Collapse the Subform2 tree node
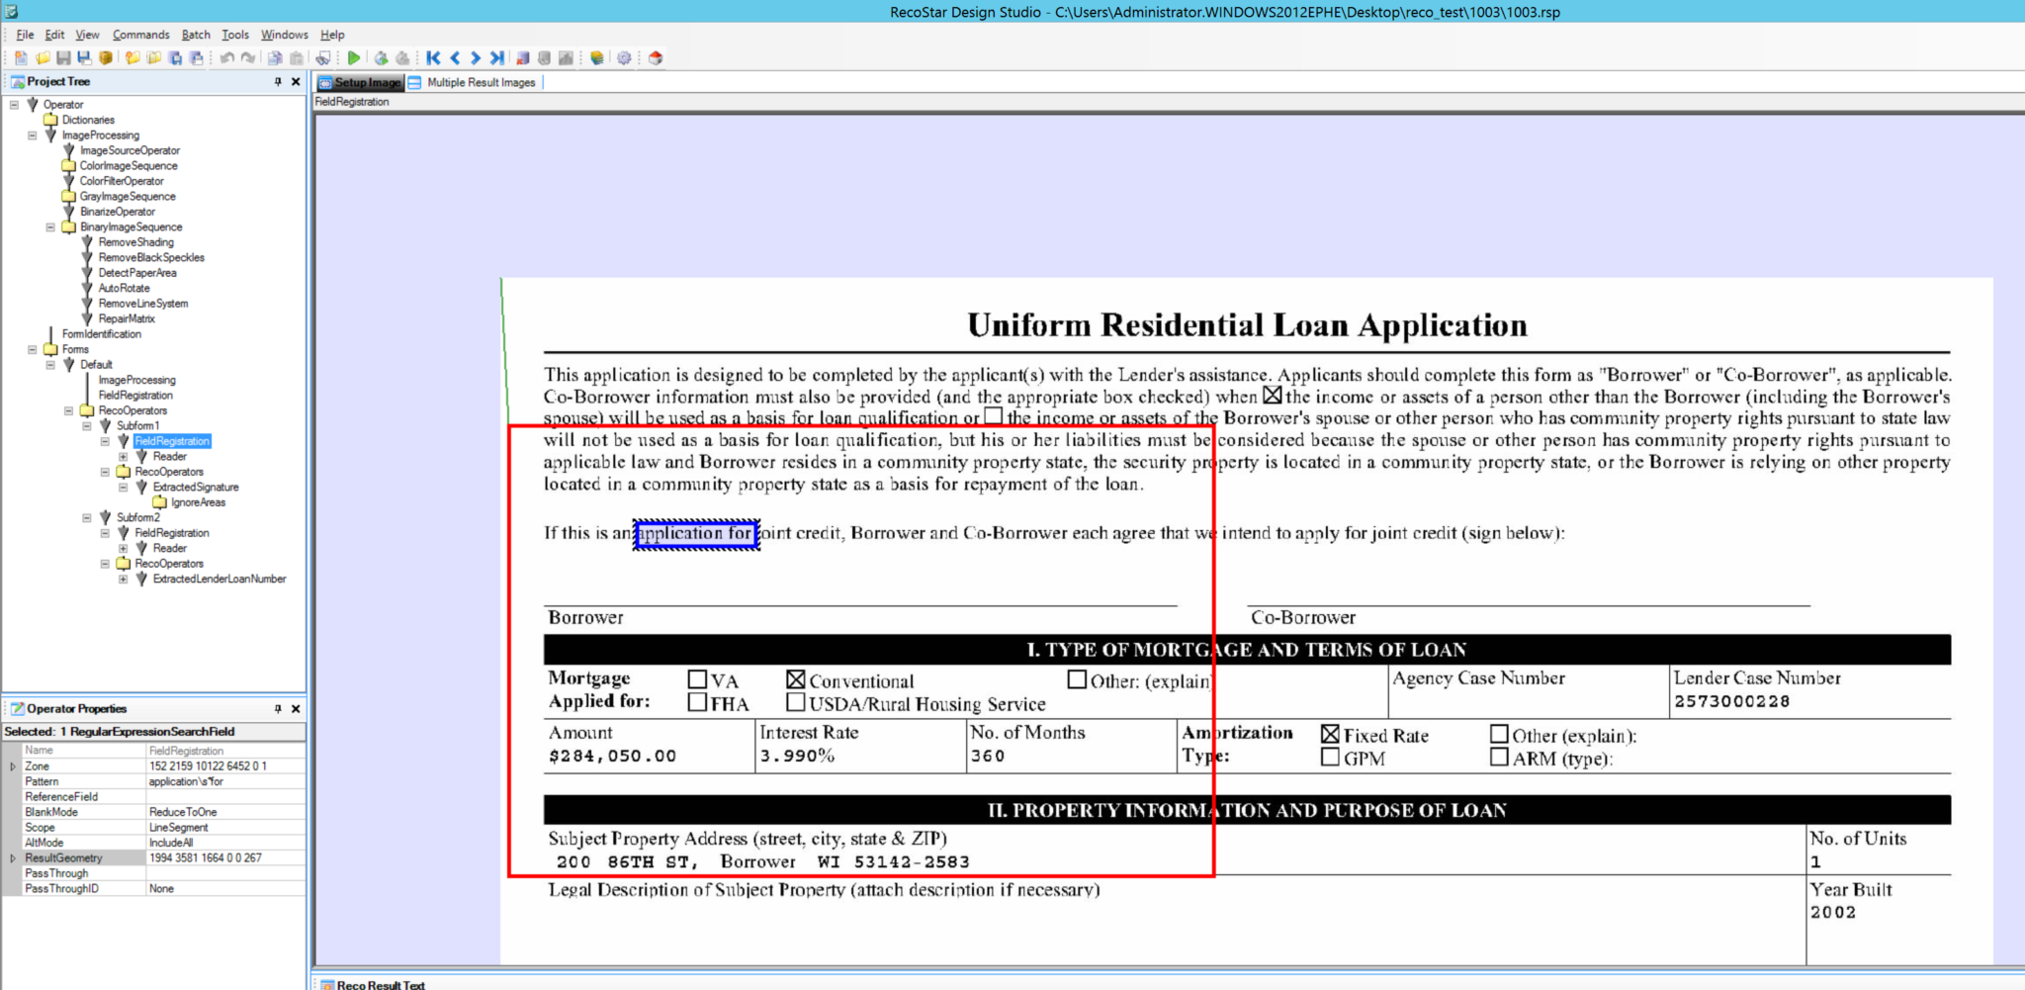This screenshot has width=2025, height=990. [87, 517]
